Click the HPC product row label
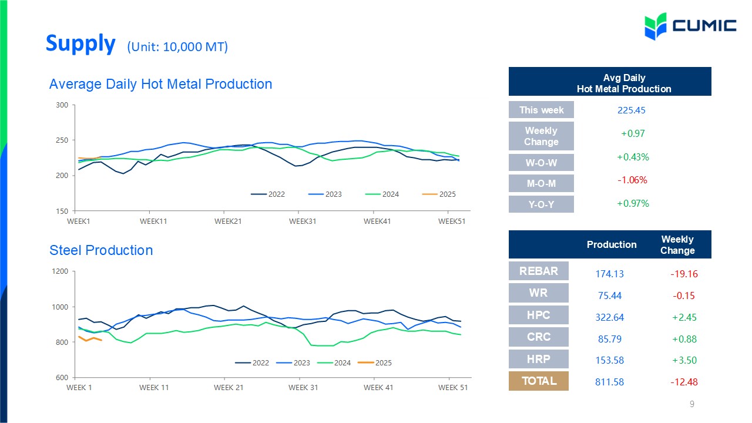This screenshot has width=752, height=423. click(x=539, y=315)
